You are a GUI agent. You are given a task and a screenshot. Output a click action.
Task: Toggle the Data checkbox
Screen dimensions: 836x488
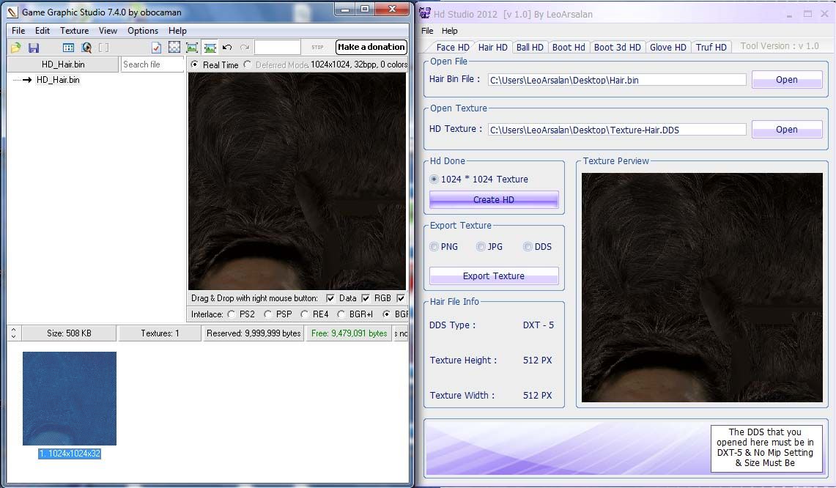click(330, 298)
